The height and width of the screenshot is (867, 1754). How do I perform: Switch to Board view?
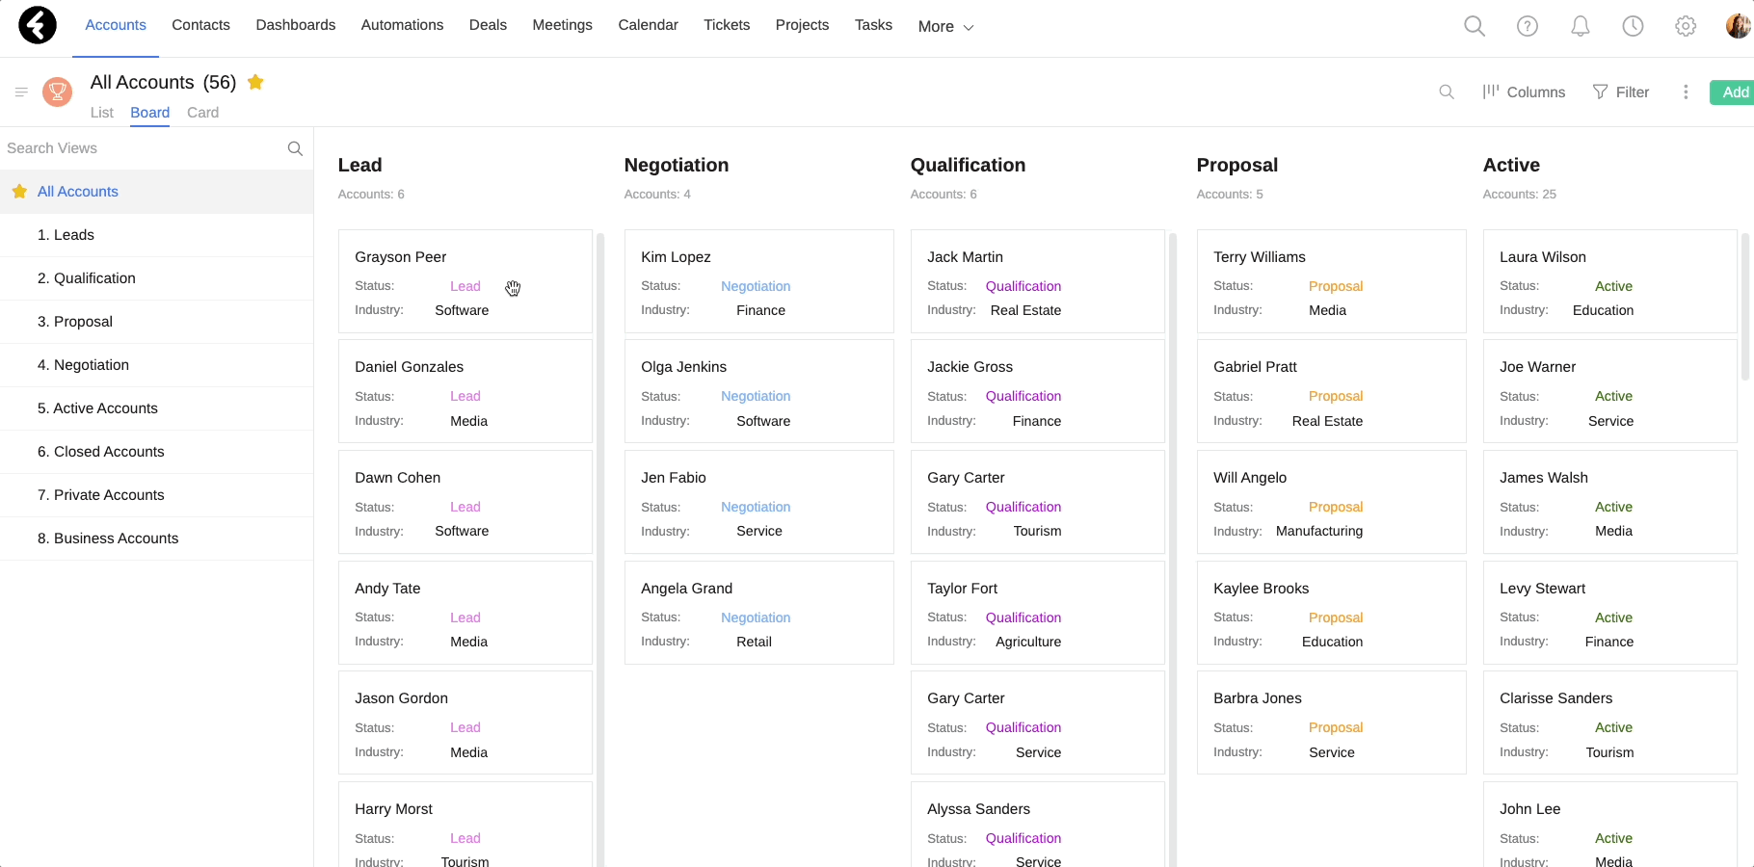tap(150, 113)
